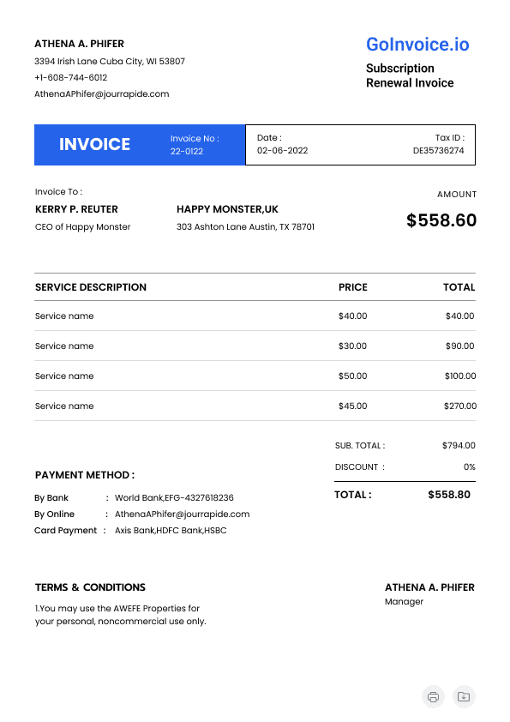Open the GoInvoice.io logo link
Viewport: 510px width, 722px height.
(x=417, y=45)
